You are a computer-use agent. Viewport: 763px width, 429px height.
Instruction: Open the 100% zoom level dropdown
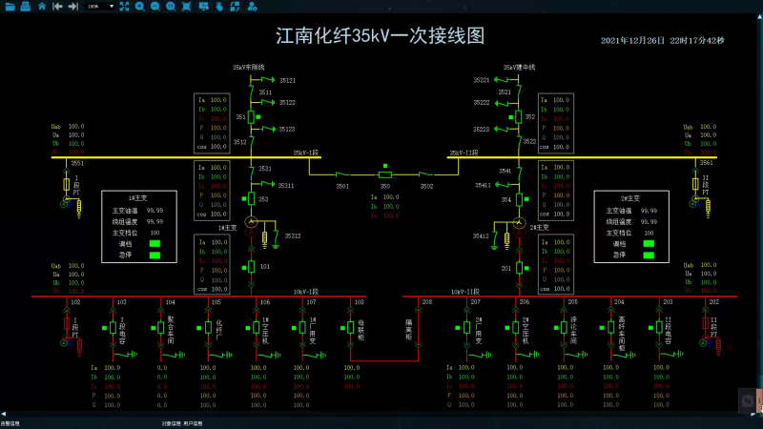pos(111,6)
